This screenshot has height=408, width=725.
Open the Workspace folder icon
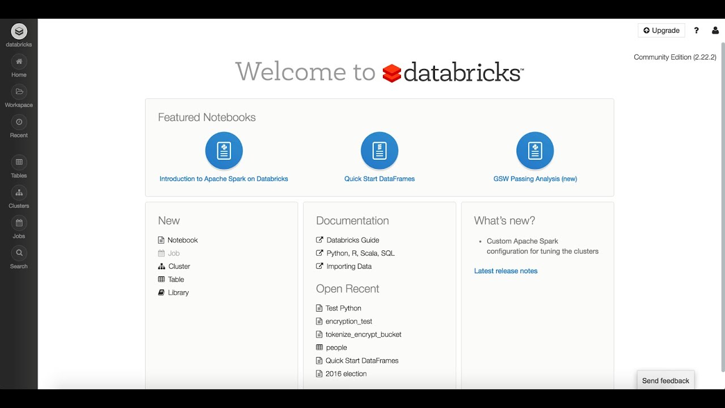coord(19,92)
